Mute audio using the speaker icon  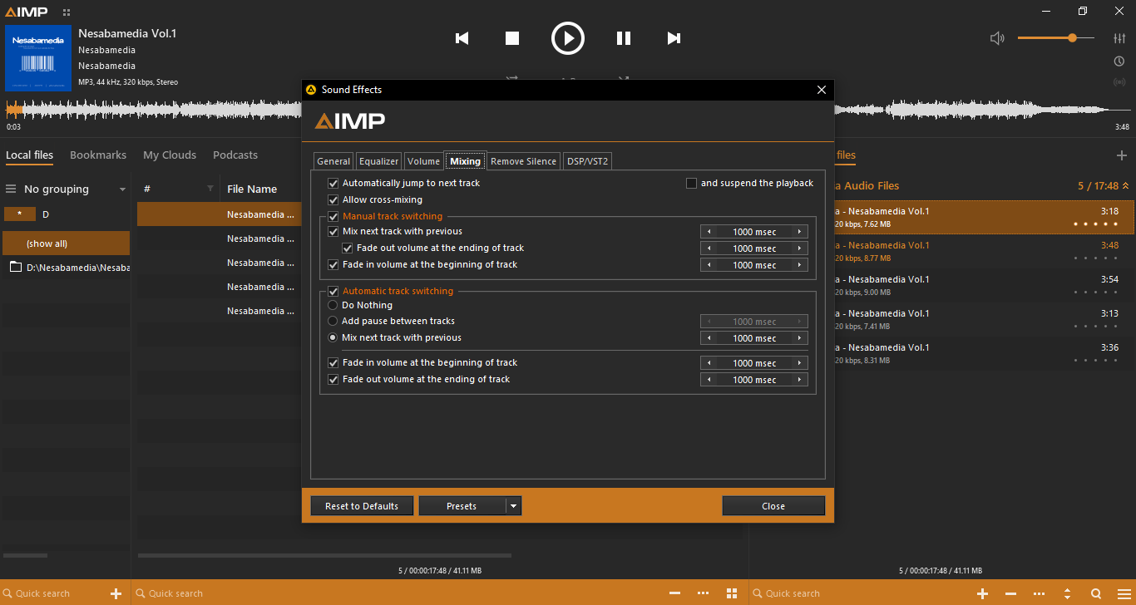click(x=997, y=38)
